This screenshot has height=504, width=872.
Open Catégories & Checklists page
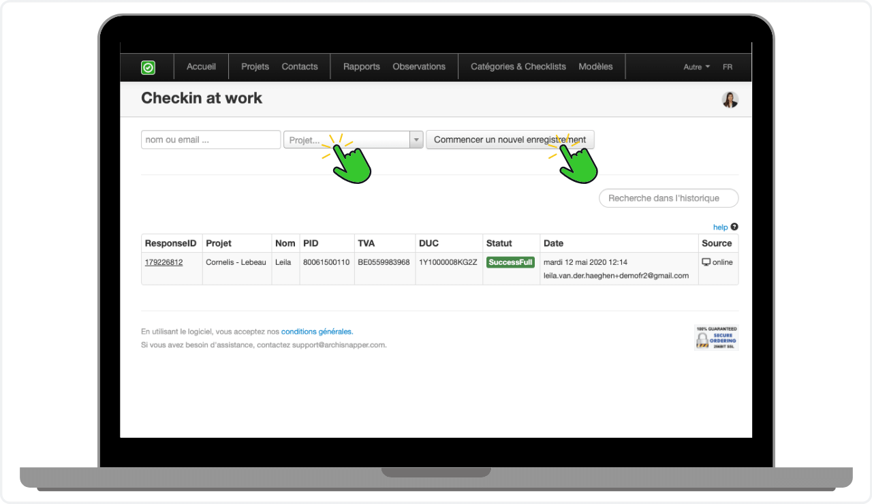click(518, 67)
